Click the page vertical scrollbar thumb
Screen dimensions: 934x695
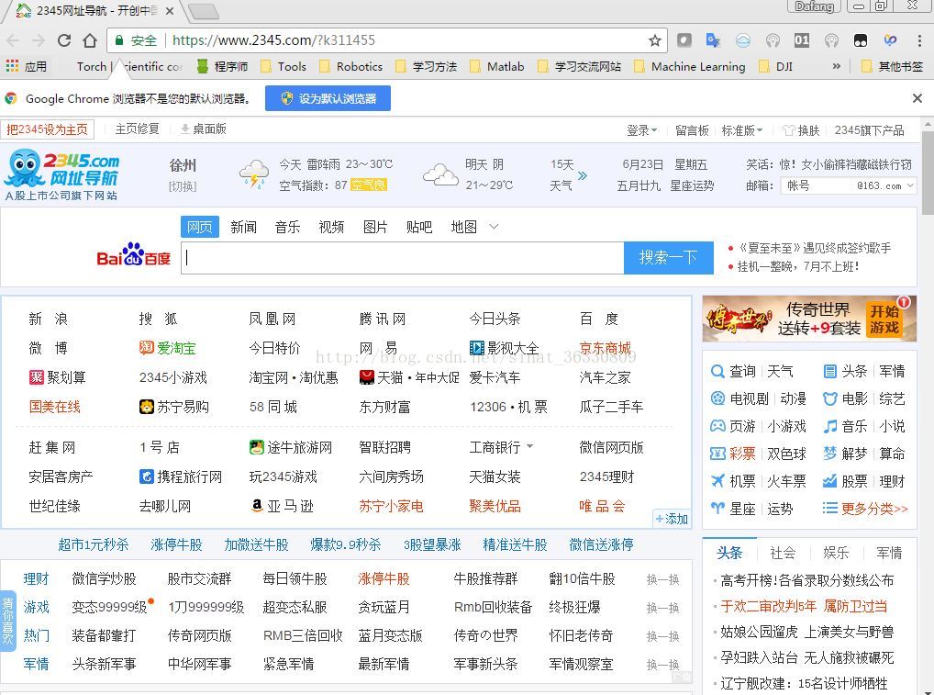click(x=928, y=173)
